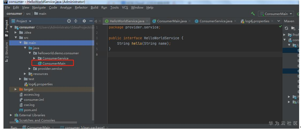Open the Navigate menu
Viewport: 301px width, 130px height.
(39, 7)
